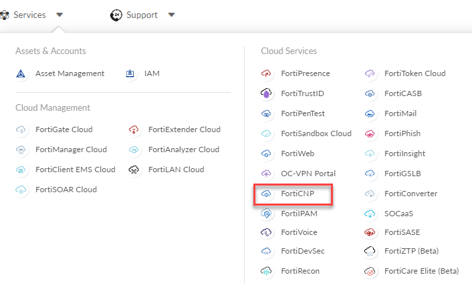The width and height of the screenshot is (472, 289).
Task: Click the IAM icon
Action: [130, 73]
